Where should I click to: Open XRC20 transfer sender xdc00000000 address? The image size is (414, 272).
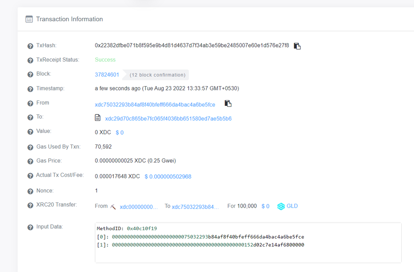point(139,207)
